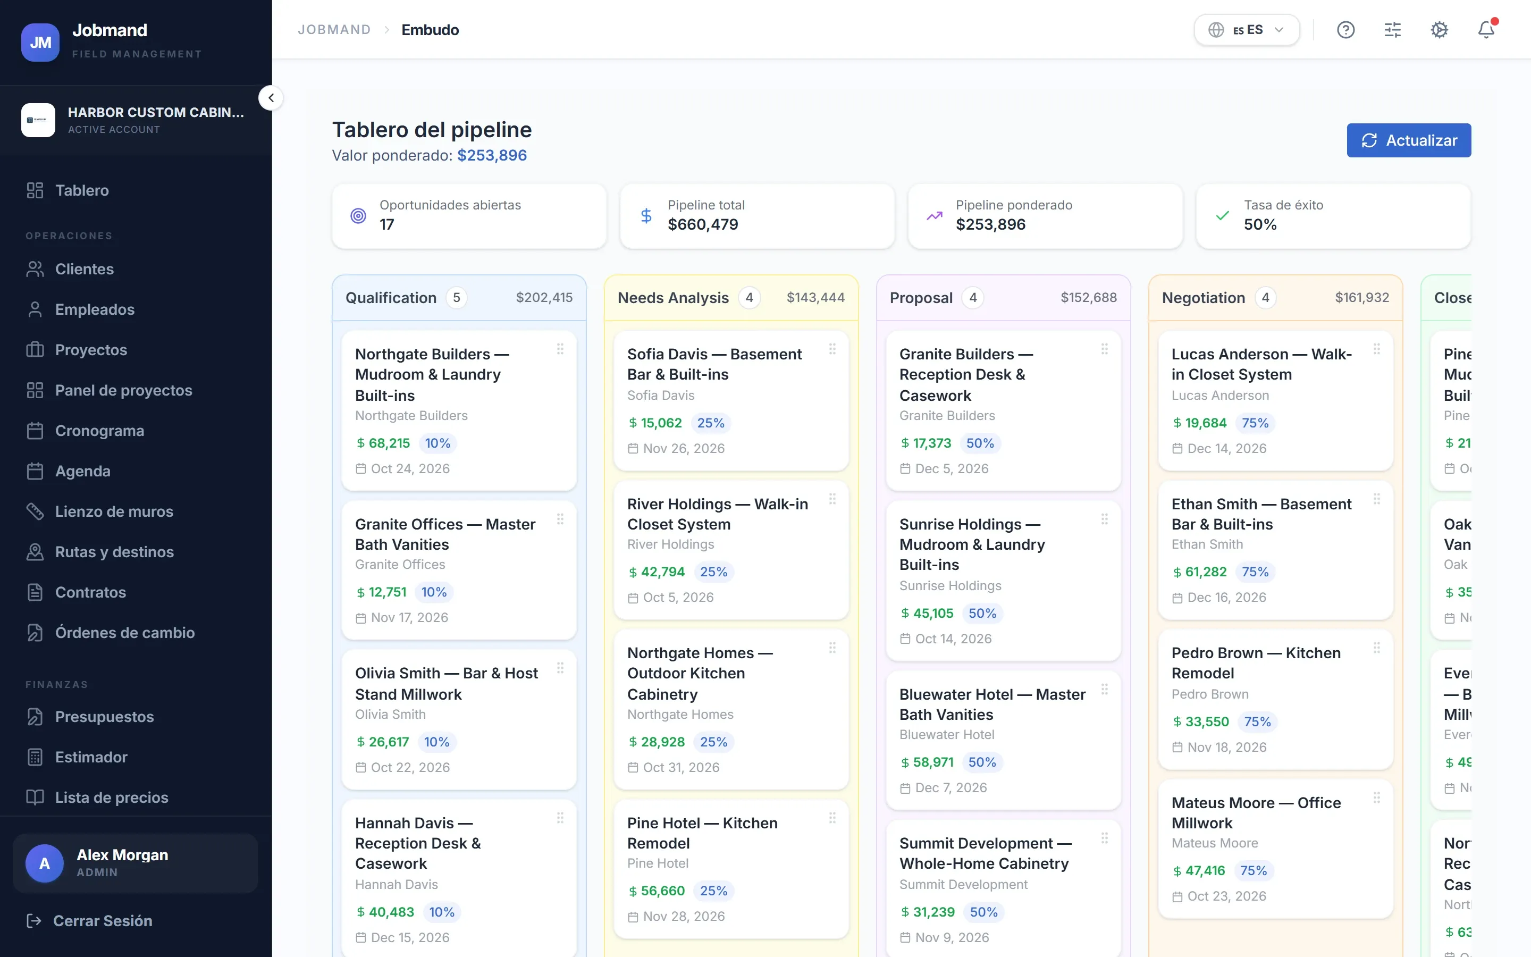Click drag handle on Mateus Moore card
The height and width of the screenshot is (957, 1531).
(1376, 797)
